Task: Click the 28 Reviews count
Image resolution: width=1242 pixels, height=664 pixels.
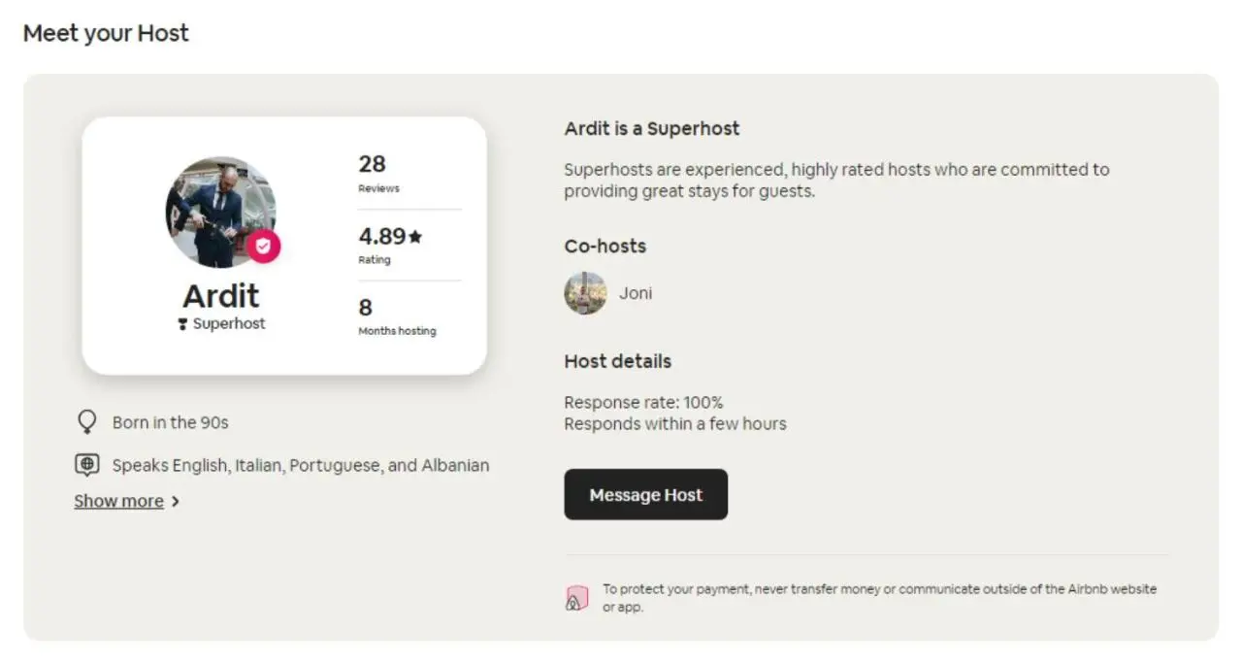Action: click(379, 174)
